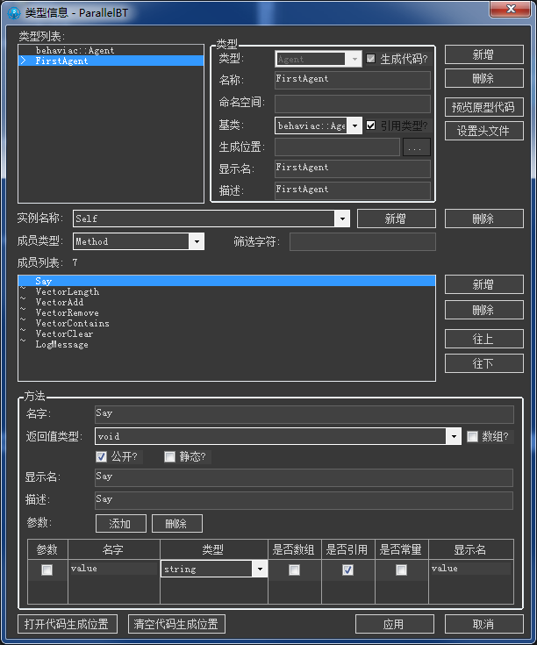
Task: Click the 筛选字符 filter input field
Action: (362, 241)
